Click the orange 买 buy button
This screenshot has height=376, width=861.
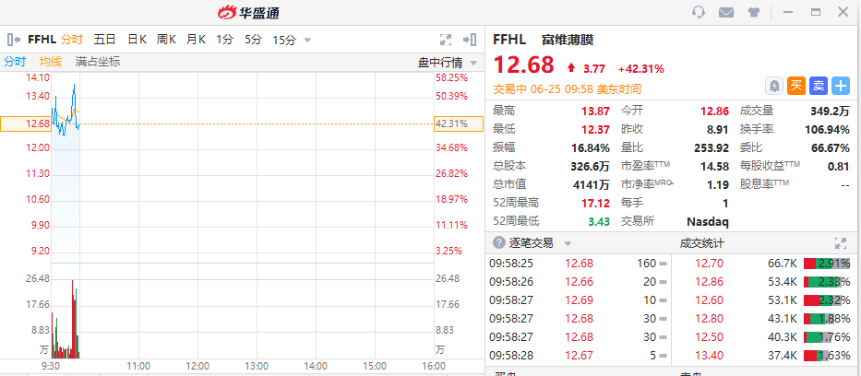tap(796, 86)
